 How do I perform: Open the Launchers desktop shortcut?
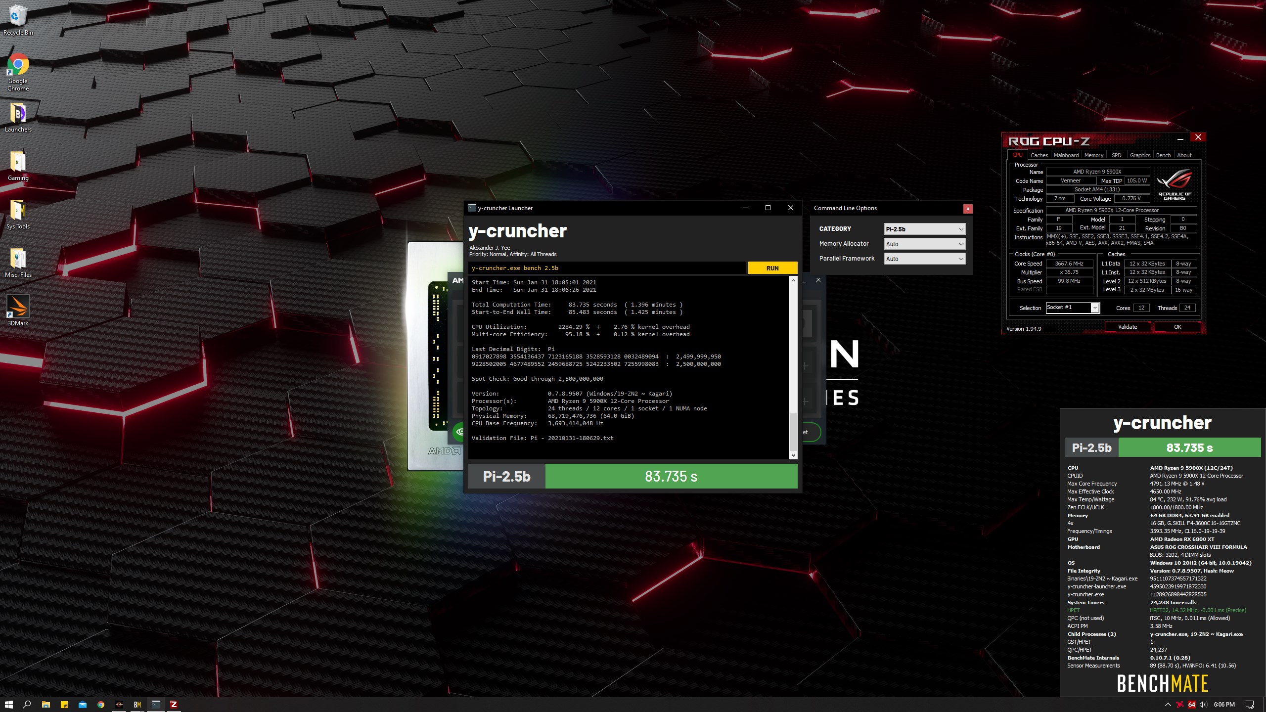point(18,118)
